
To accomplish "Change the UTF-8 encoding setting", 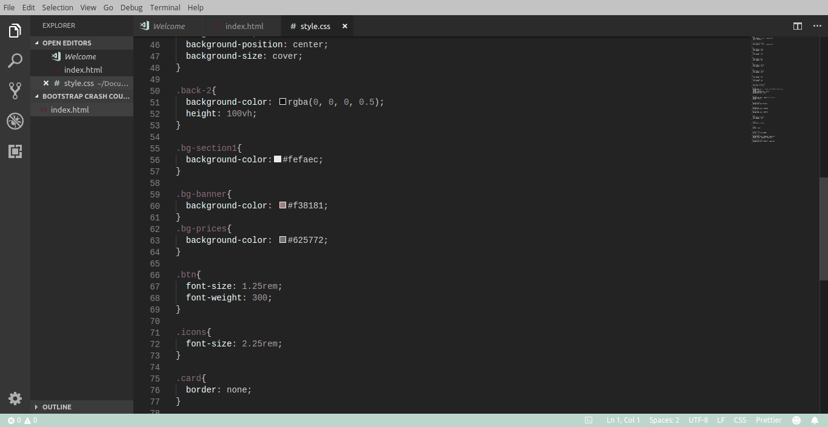I will [698, 420].
